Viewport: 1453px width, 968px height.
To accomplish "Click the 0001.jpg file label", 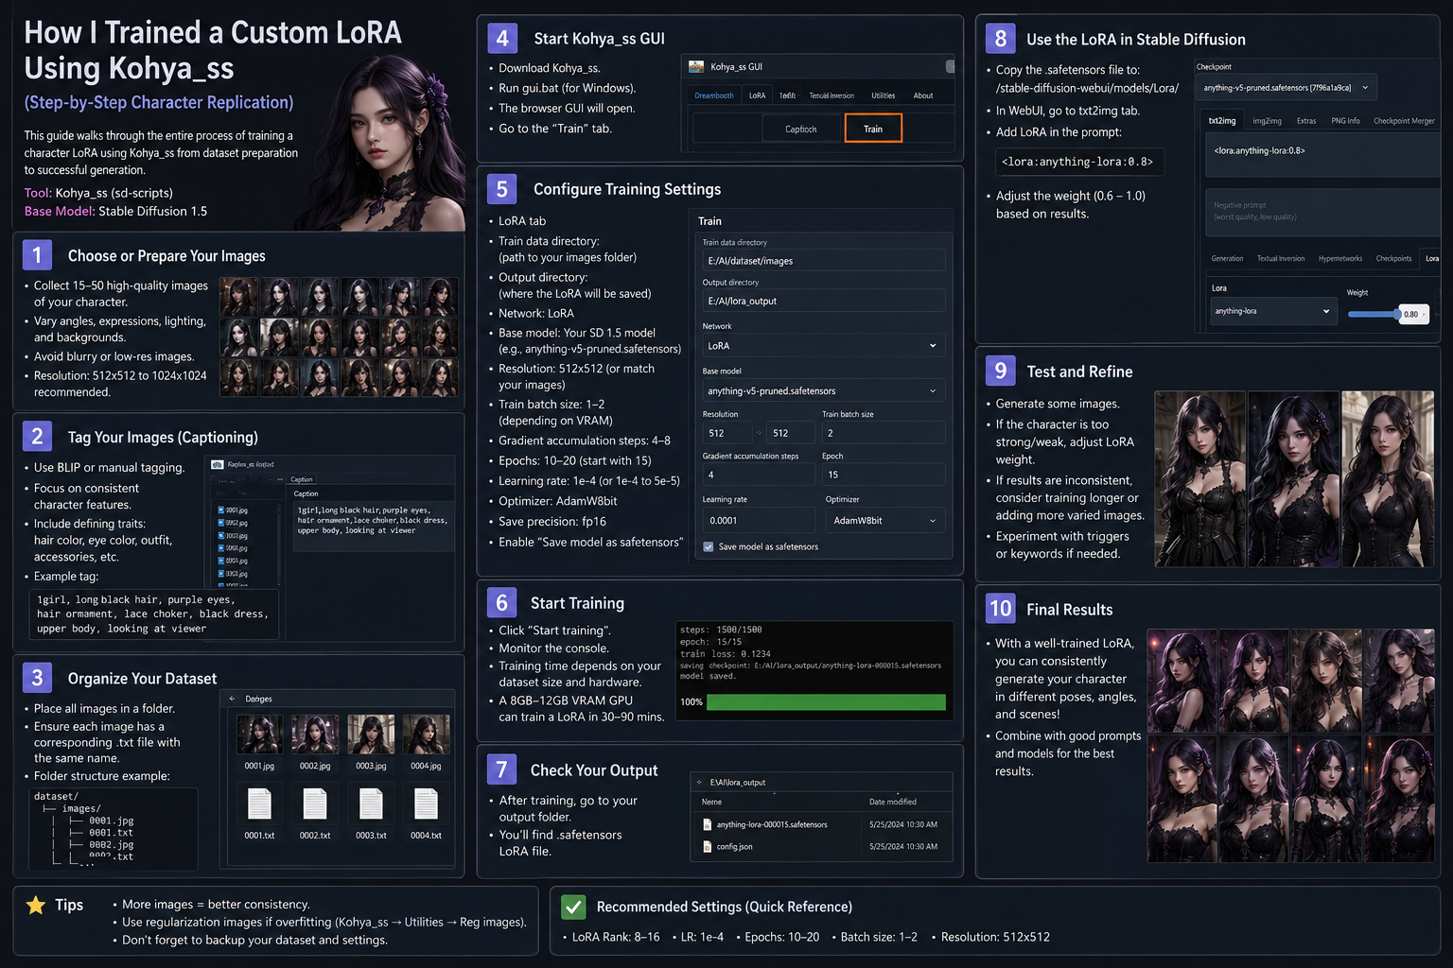I will click(x=259, y=766).
